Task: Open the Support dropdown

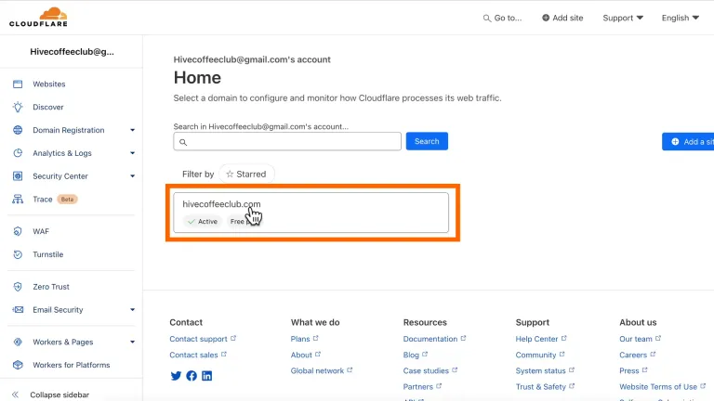Action: 623,18
